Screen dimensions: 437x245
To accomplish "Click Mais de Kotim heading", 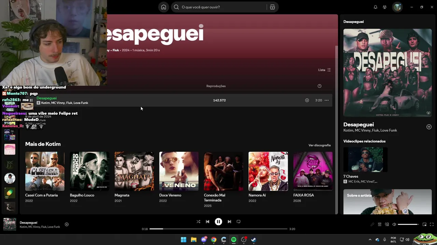I will (43, 144).
